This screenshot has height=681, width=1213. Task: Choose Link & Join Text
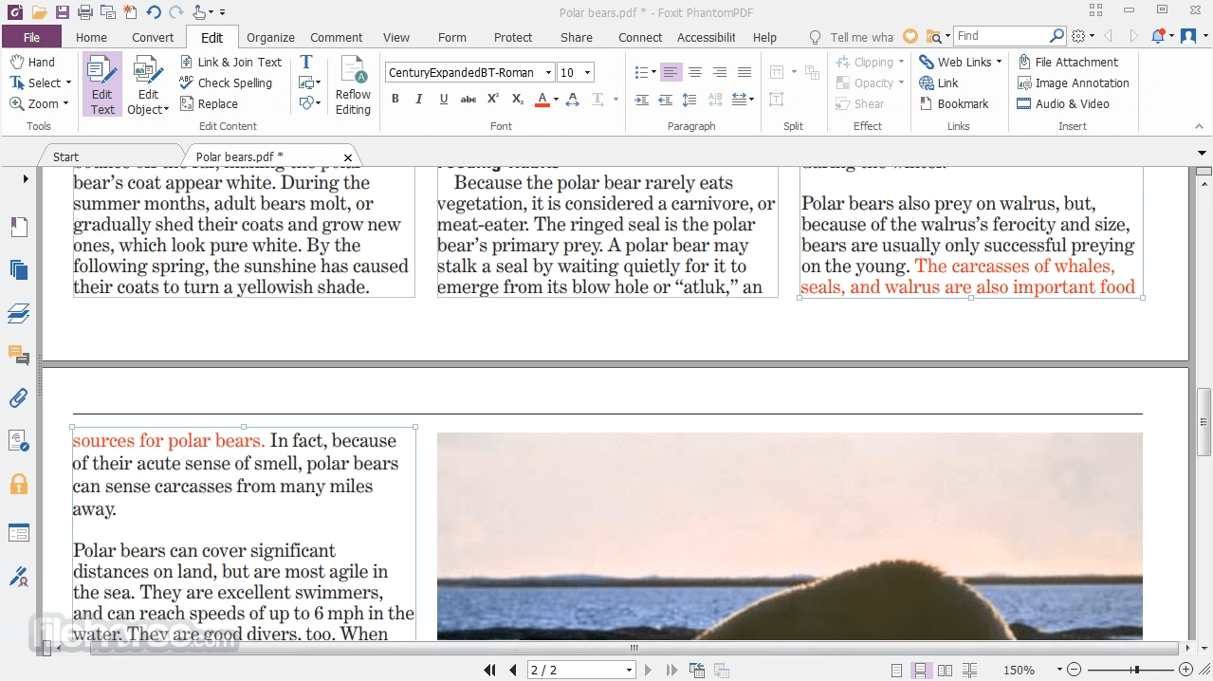click(x=230, y=62)
